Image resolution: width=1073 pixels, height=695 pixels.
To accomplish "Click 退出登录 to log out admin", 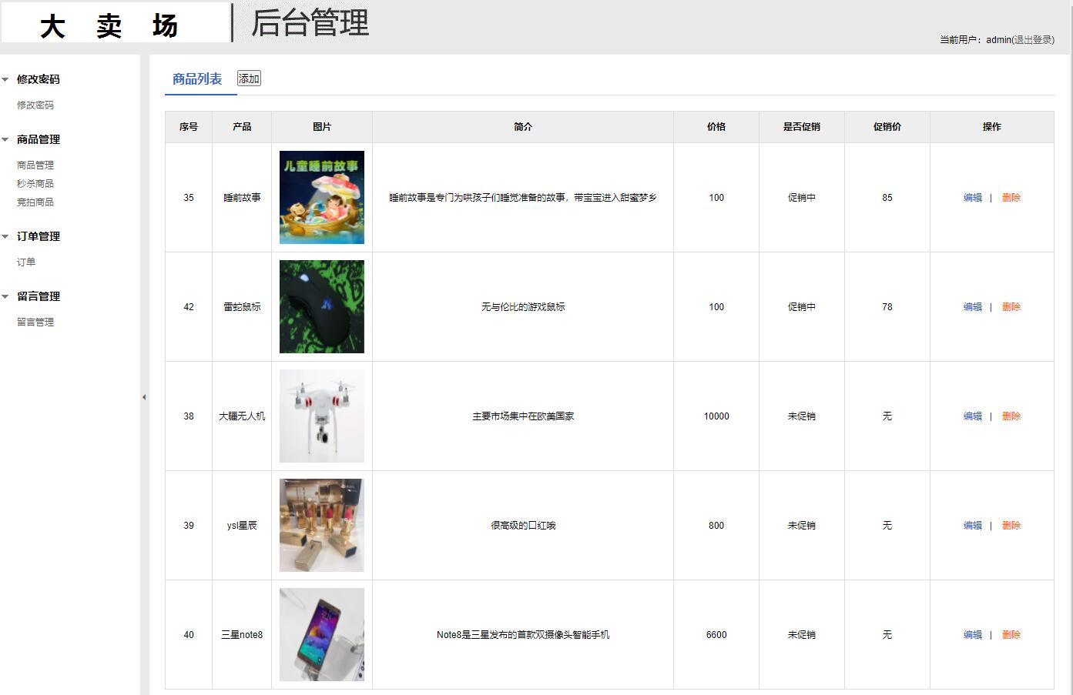I will pos(1031,39).
